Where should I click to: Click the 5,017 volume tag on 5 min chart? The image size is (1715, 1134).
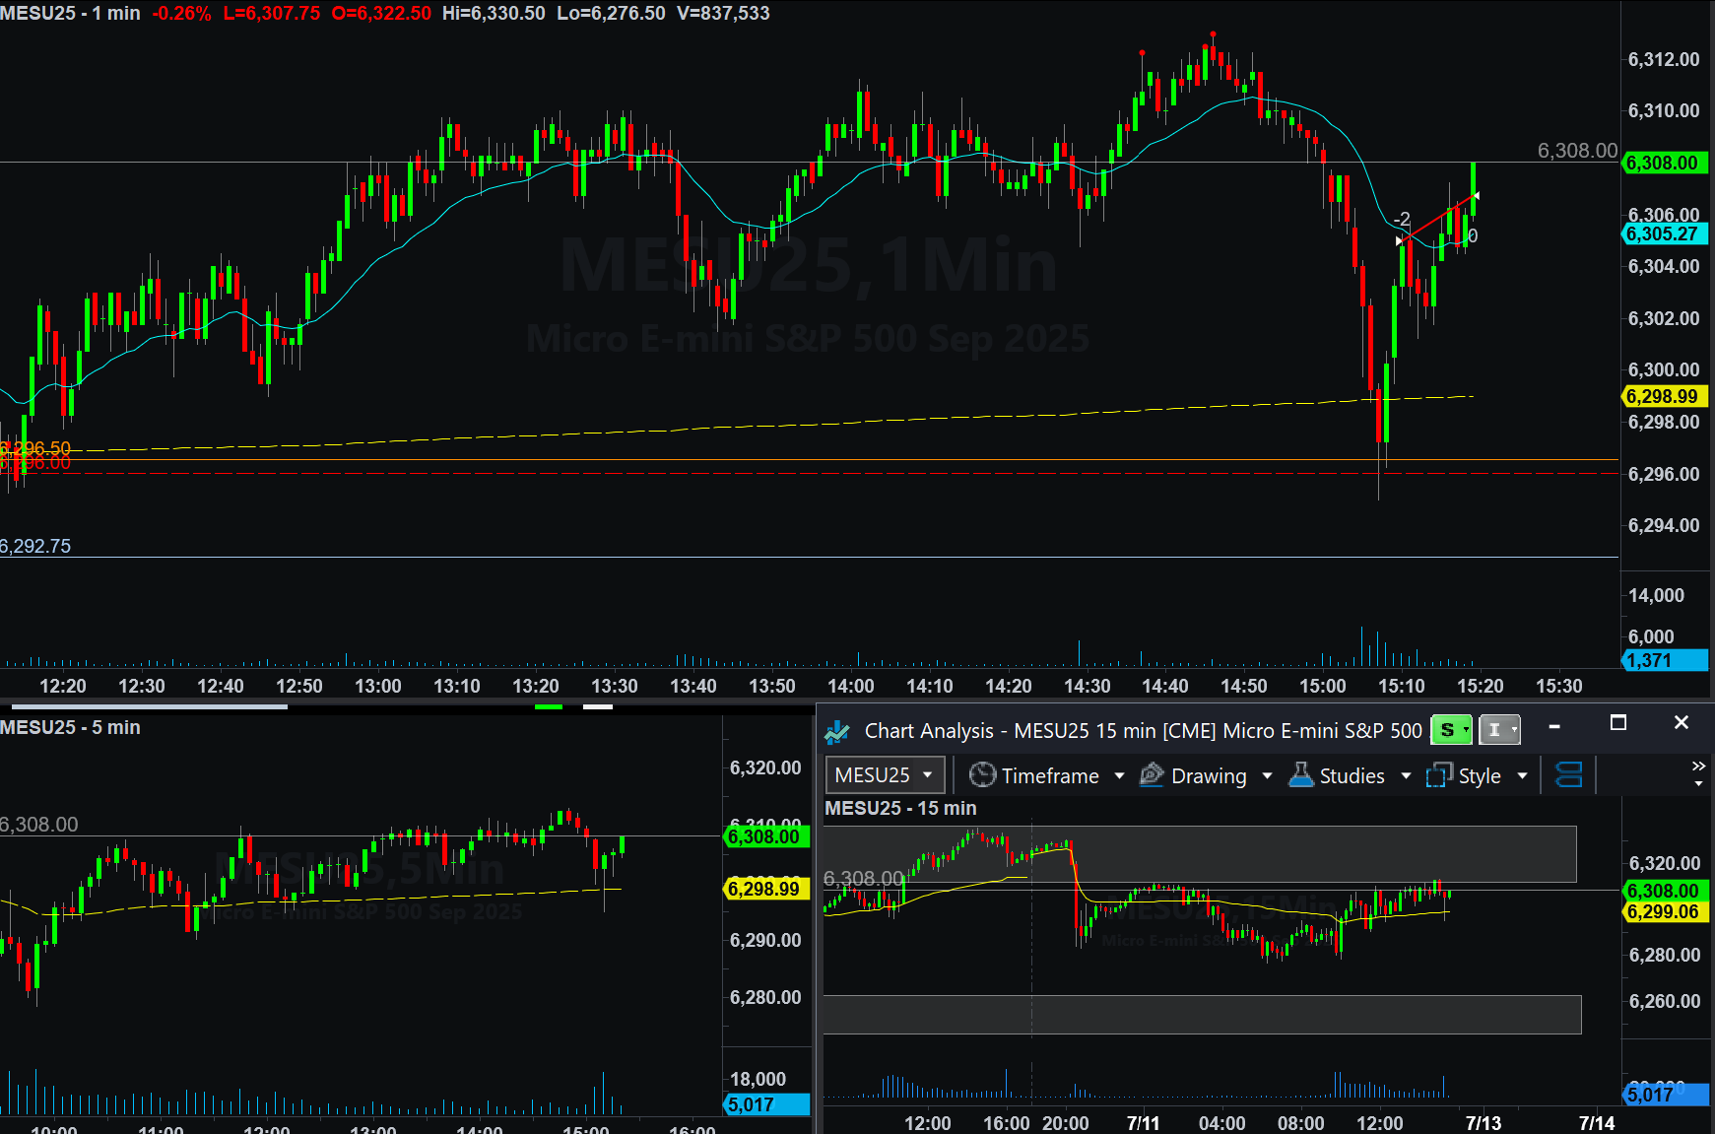pyautogui.click(x=767, y=1104)
